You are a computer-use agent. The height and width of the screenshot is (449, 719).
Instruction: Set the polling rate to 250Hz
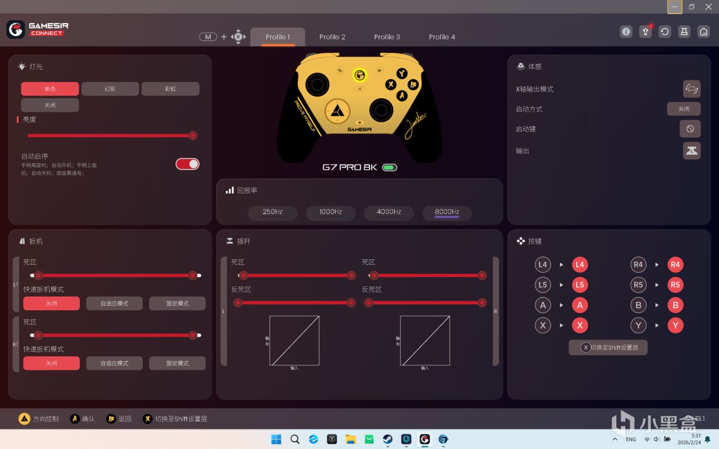pyautogui.click(x=272, y=212)
